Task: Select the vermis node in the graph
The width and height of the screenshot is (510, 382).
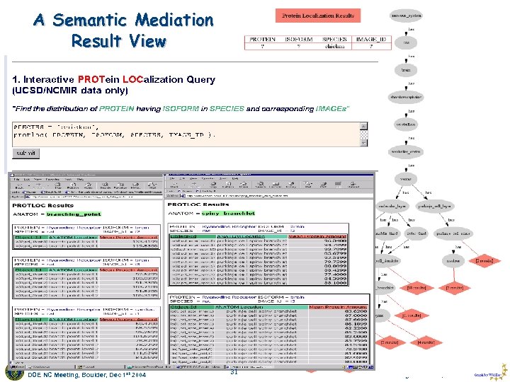Action: click(x=405, y=179)
